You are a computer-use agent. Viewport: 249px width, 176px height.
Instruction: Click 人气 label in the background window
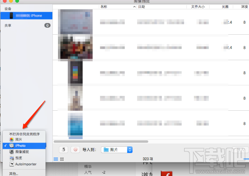pos(88,172)
